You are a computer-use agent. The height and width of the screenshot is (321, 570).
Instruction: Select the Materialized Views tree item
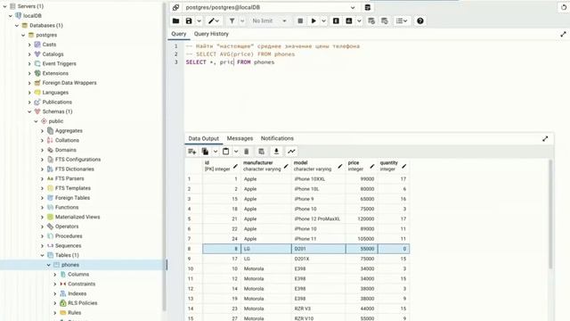(x=77, y=217)
